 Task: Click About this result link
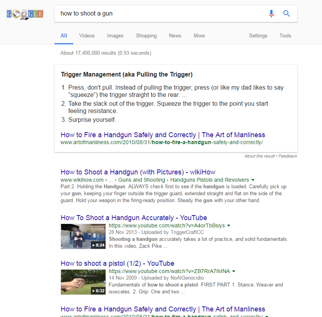[259, 156]
